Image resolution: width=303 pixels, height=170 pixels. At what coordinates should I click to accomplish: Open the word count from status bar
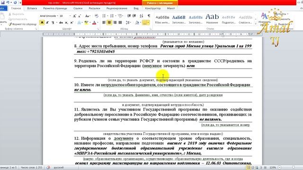click(31, 168)
